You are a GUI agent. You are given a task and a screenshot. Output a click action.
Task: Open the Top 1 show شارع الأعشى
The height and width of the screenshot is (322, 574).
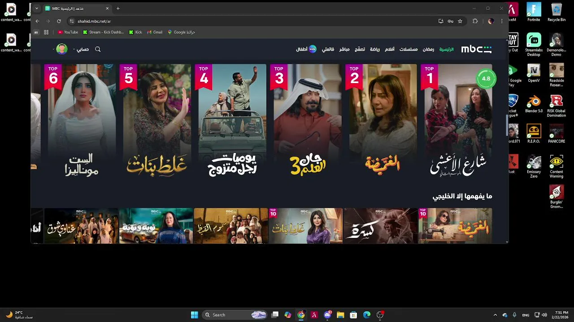(x=456, y=121)
